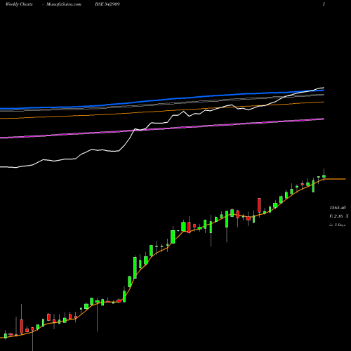Click the "V: 2.16 X" volume text
The height and width of the screenshot is (351, 351).
click(x=338, y=216)
